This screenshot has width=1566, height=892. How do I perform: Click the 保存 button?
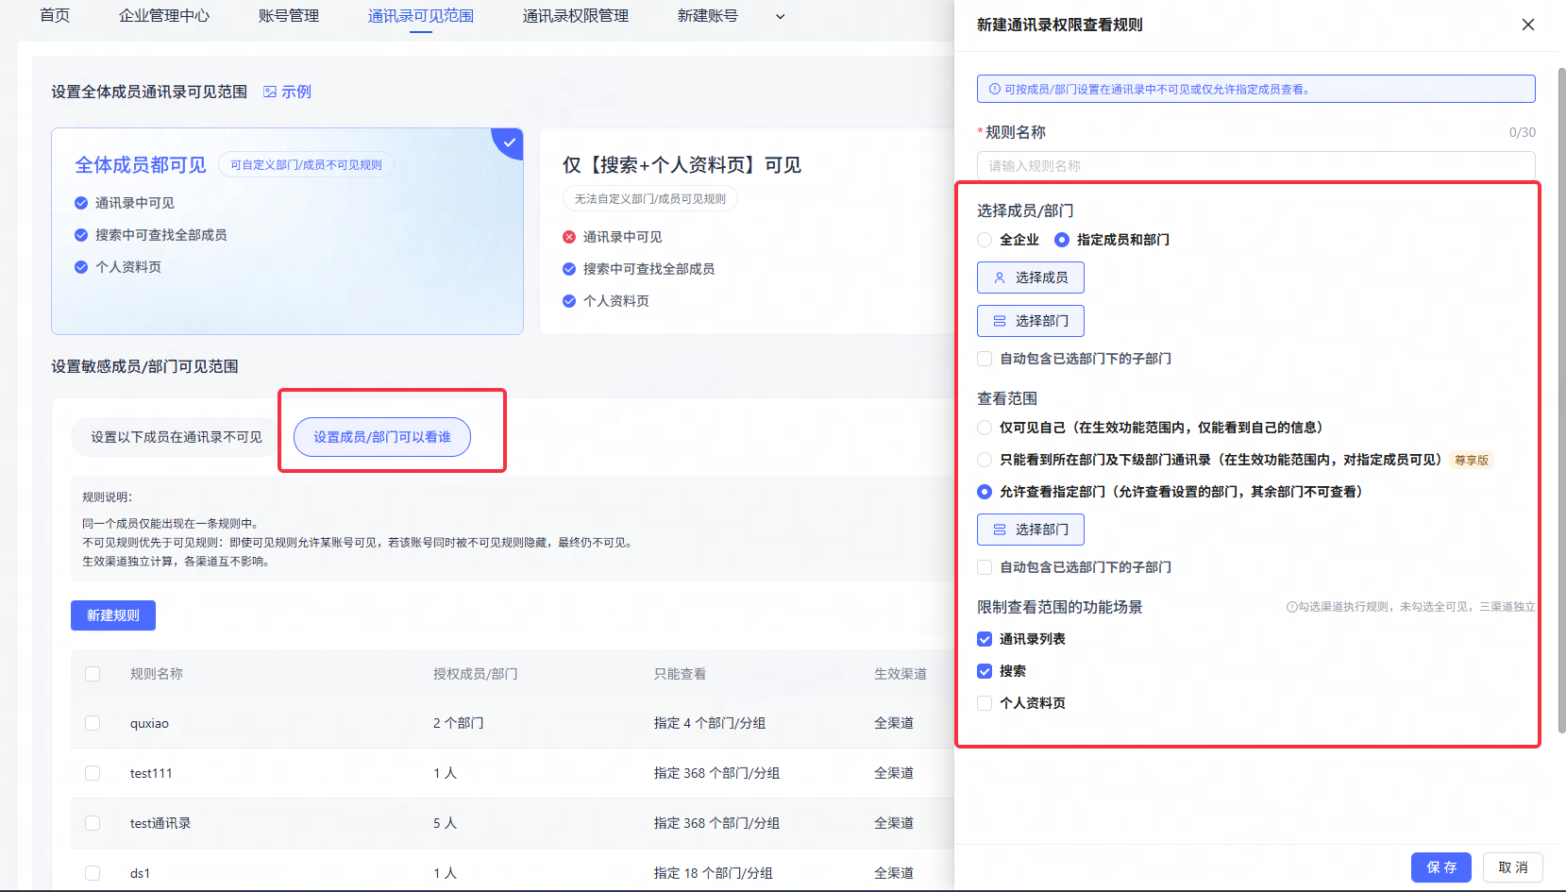[1441, 867]
